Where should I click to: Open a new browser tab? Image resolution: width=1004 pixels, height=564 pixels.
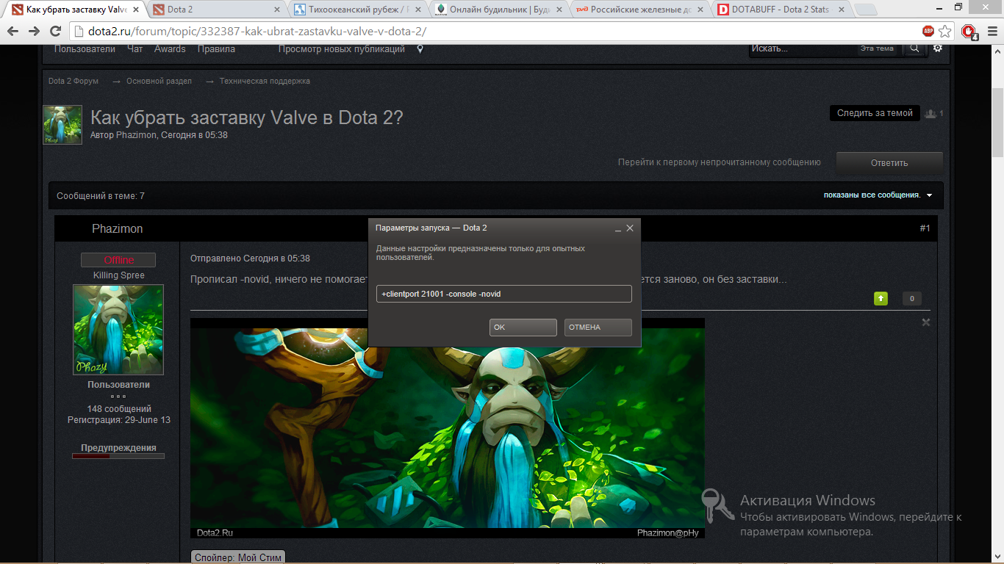point(867,10)
